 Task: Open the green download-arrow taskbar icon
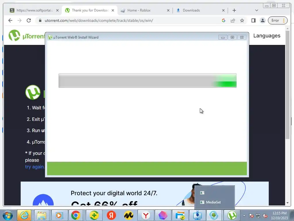click(x=214, y=215)
